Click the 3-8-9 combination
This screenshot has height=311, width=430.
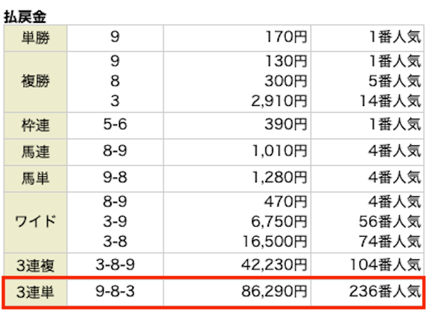pos(115,265)
